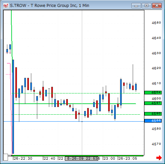Image resolution: width=165 pixels, height=164 pixels.
Task: Click the 4640 price axis value
Action: point(156,38)
